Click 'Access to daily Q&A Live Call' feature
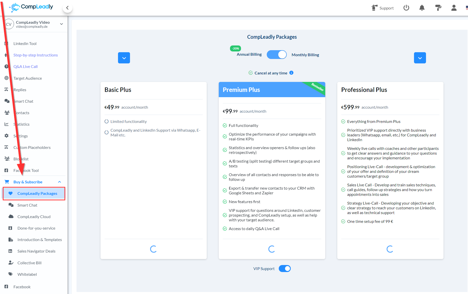 click(x=254, y=229)
